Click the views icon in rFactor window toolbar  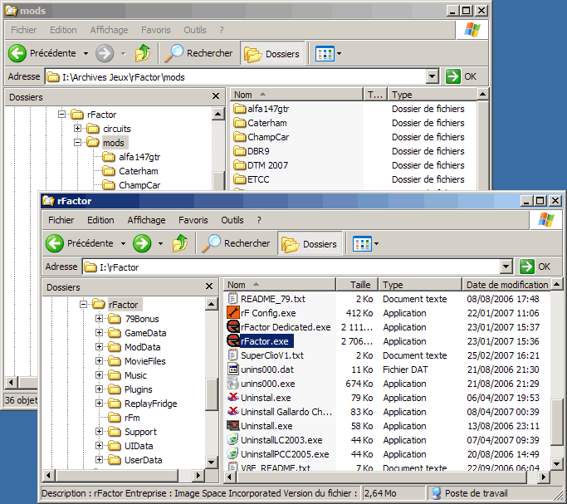[362, 243]
